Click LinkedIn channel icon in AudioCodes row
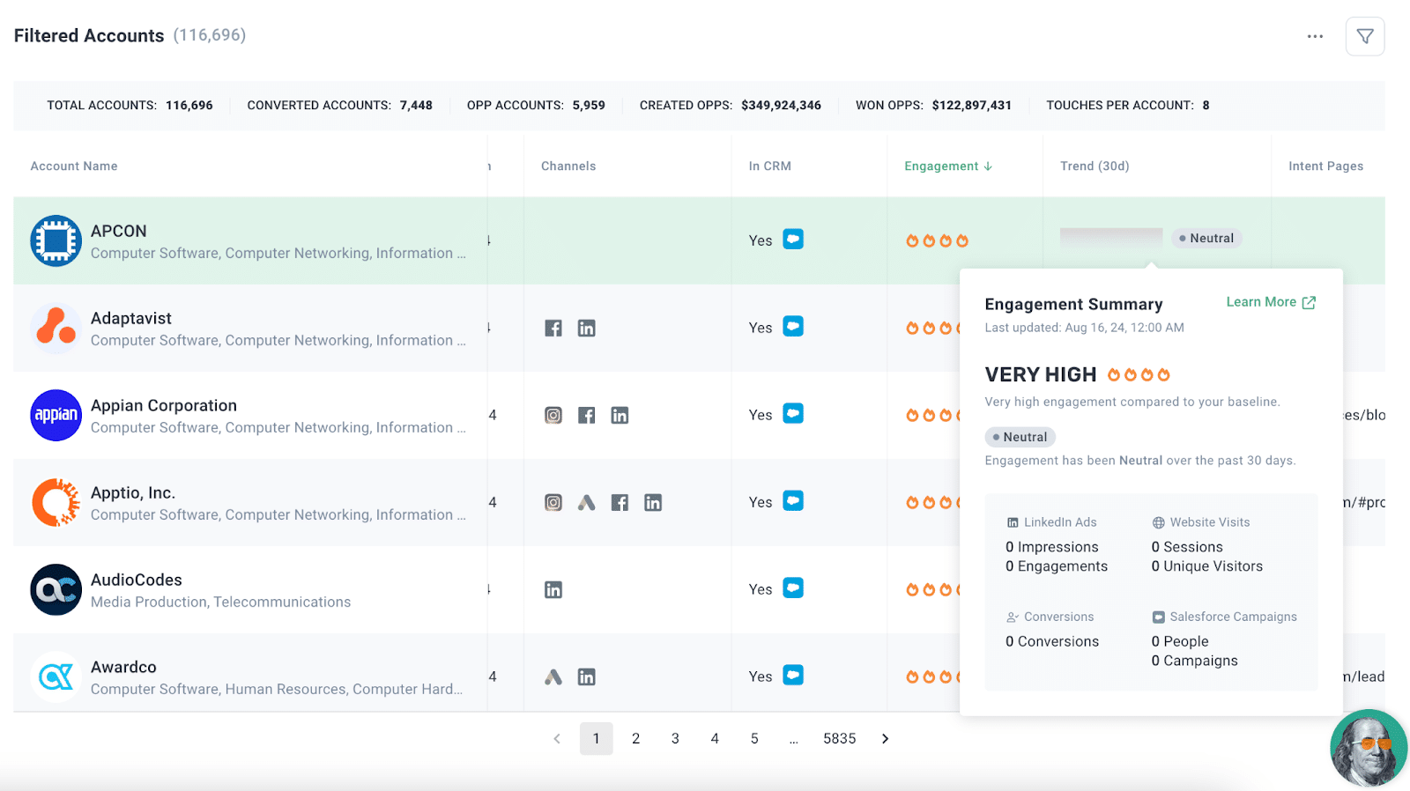 coord(553,590)
